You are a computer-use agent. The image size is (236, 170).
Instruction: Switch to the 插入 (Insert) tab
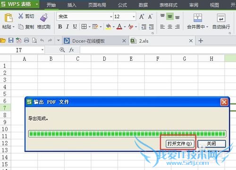coord(72,5)
